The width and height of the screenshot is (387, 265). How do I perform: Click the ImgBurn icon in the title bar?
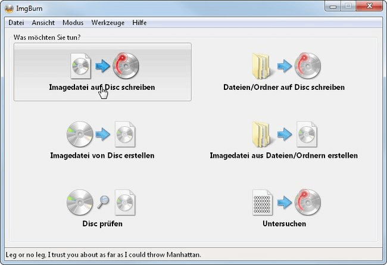click(x=9, y=8)
